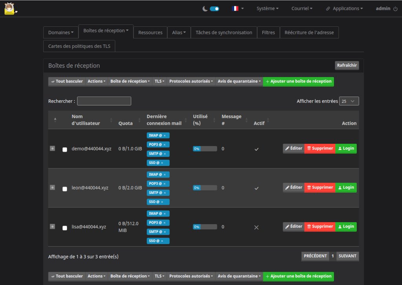Select the Boîtes de réception tab

click(x=106, y=31)
